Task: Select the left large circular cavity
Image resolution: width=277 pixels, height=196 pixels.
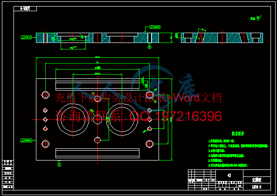Action: click(x=73, y=119)
